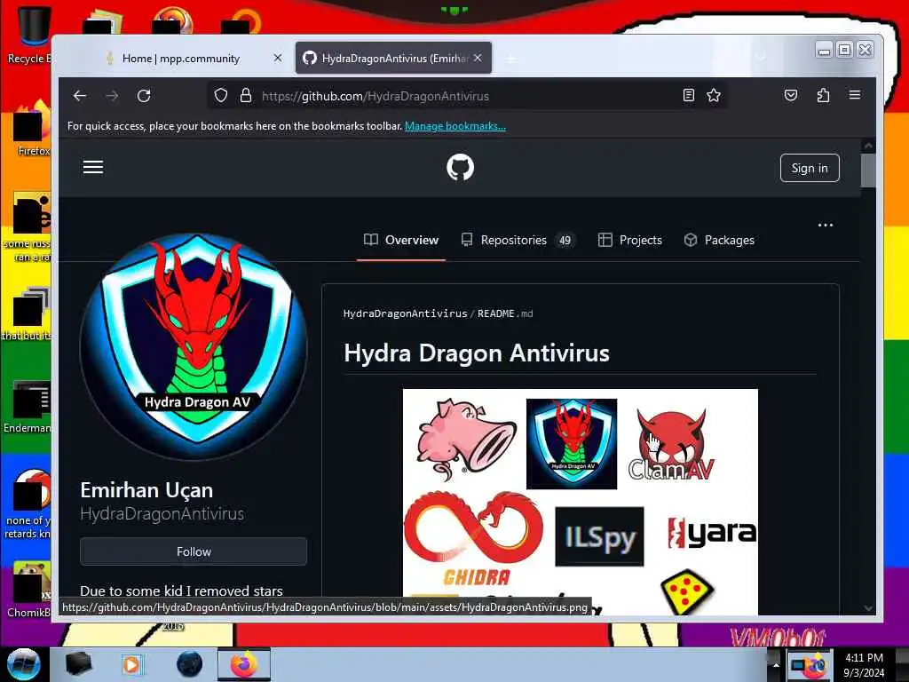
Task: Open the Windows Start menu
Action: 23,664
